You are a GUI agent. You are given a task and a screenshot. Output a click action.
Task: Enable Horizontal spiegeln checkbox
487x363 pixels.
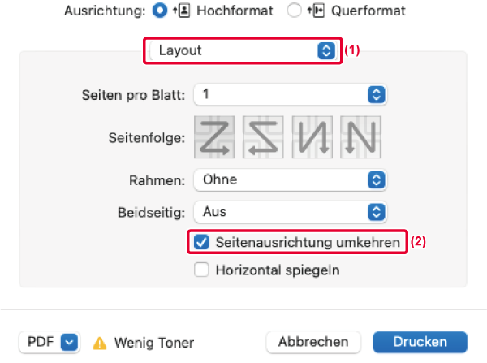tap(200, 270)
